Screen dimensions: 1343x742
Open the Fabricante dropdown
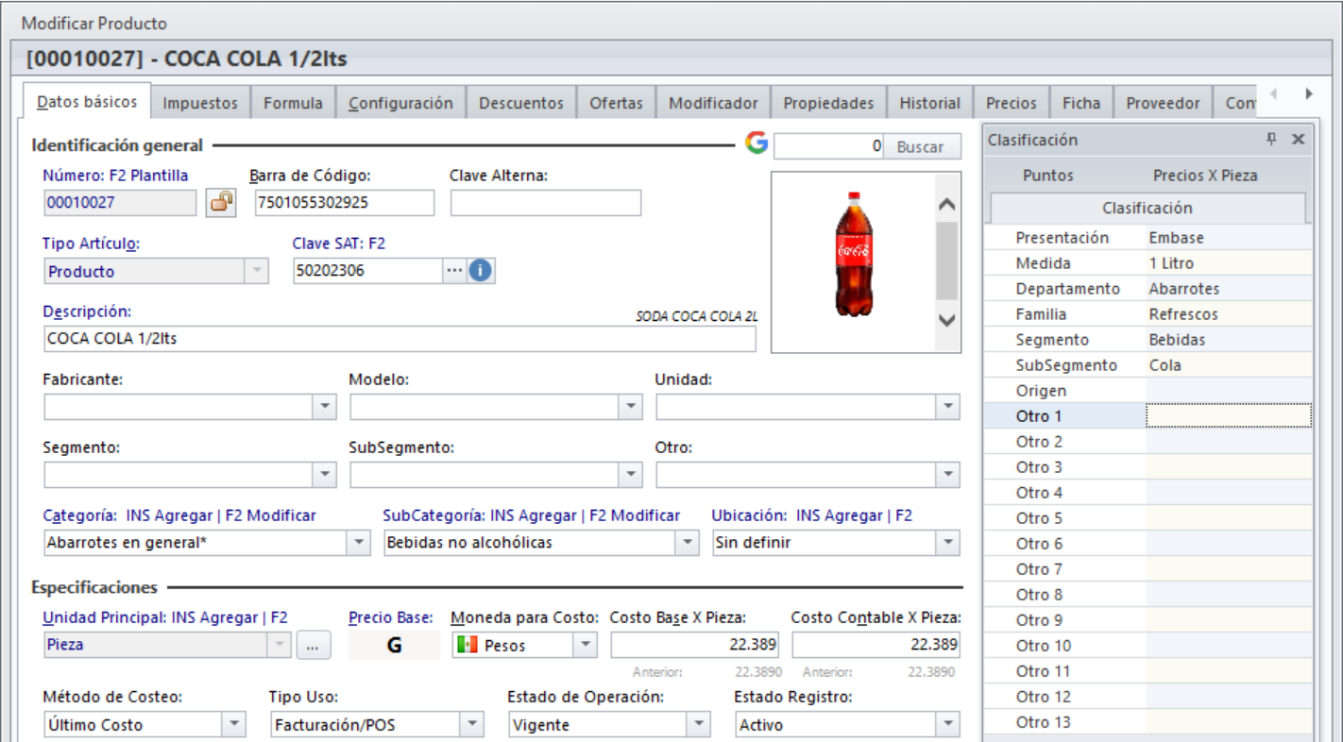(x=324, y=407)
